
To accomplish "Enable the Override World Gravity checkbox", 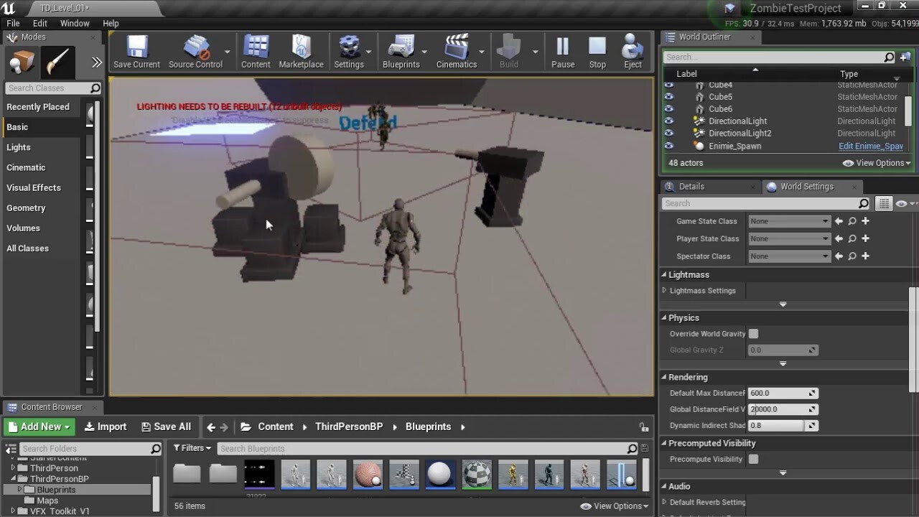I will 752,333.
